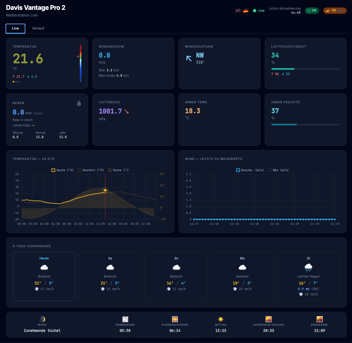Click the Sonnenuntergang sunset icon
Image resolution: width=352 pixels, height=343 pixels.
tap(268, 319)
